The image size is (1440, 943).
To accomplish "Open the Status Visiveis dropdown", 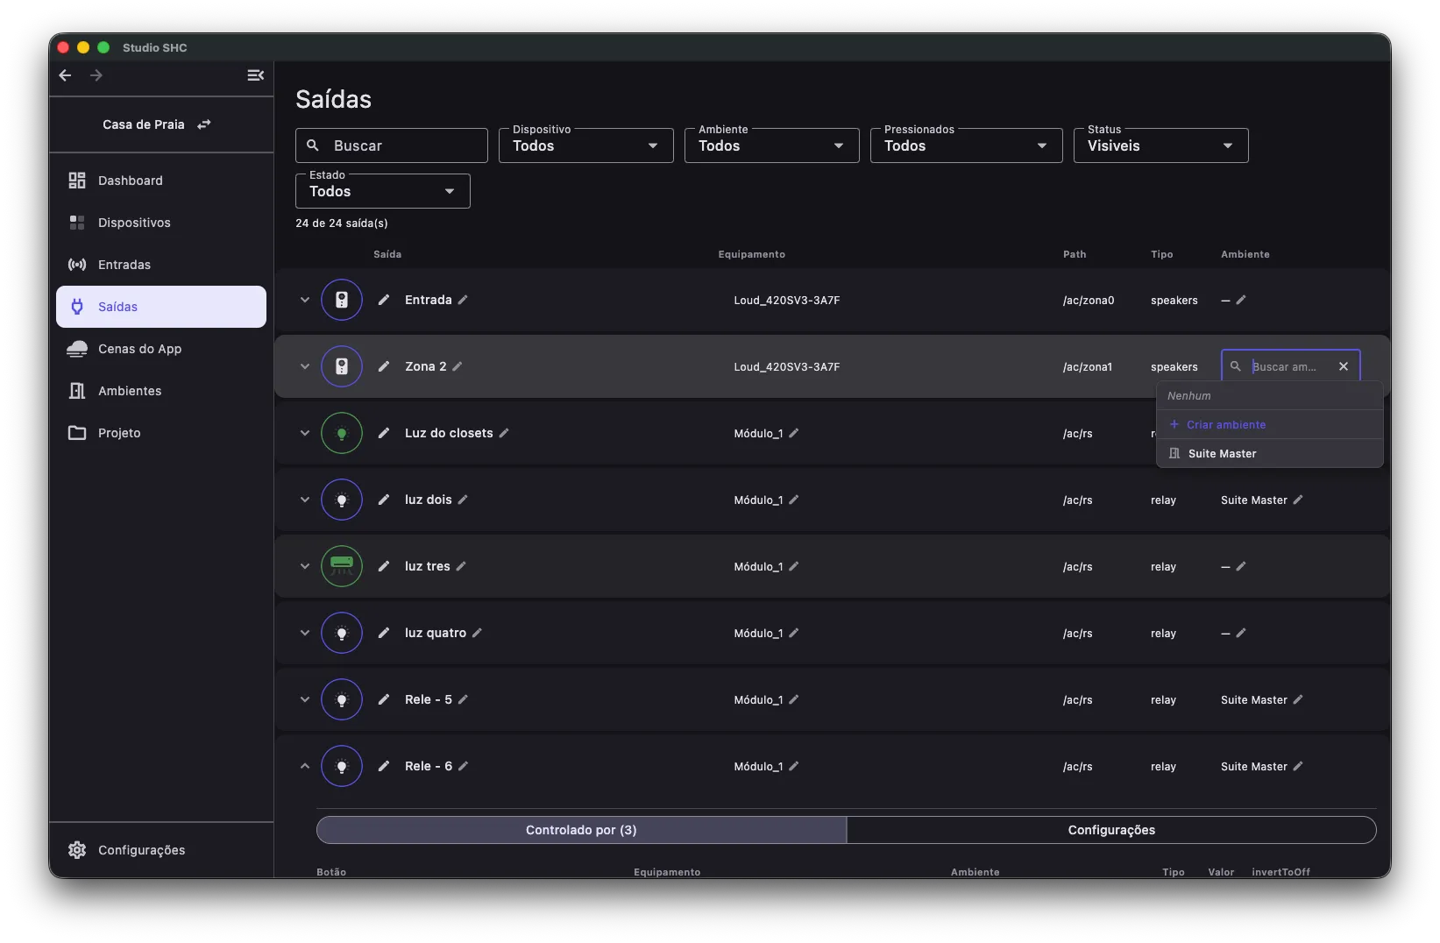I will click(1160, 145).
